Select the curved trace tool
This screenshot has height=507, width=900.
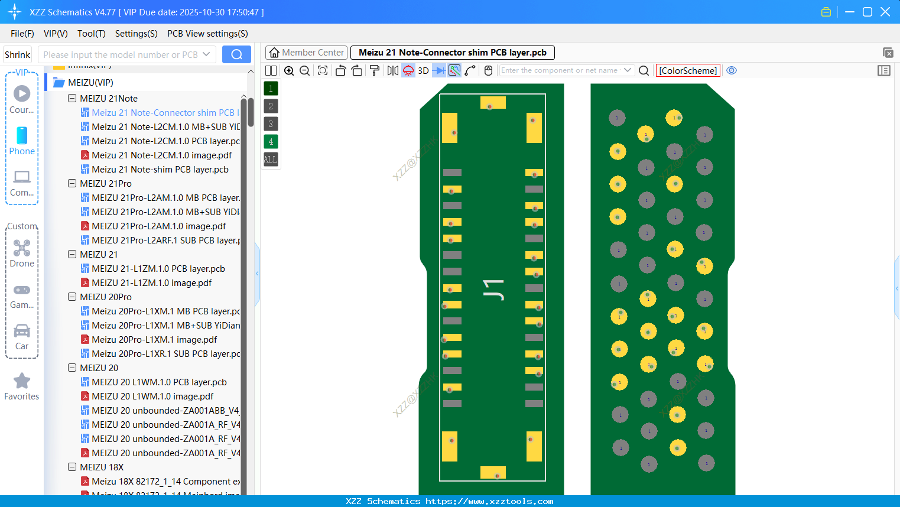[x=470, y=71]
